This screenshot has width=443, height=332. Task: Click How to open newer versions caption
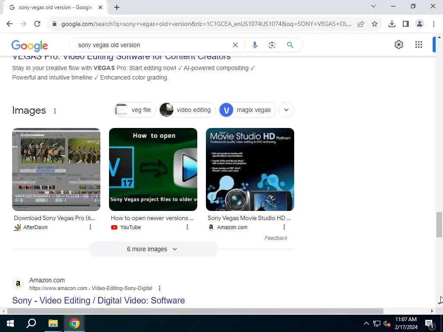click(152, 218)
